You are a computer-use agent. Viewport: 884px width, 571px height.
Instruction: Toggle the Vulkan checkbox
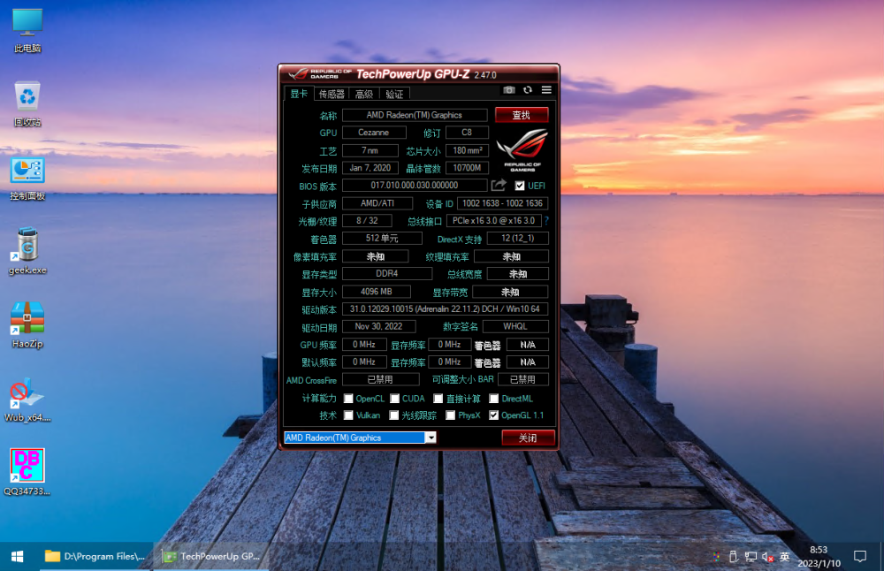pyautogui.click(x=348, y=415)
